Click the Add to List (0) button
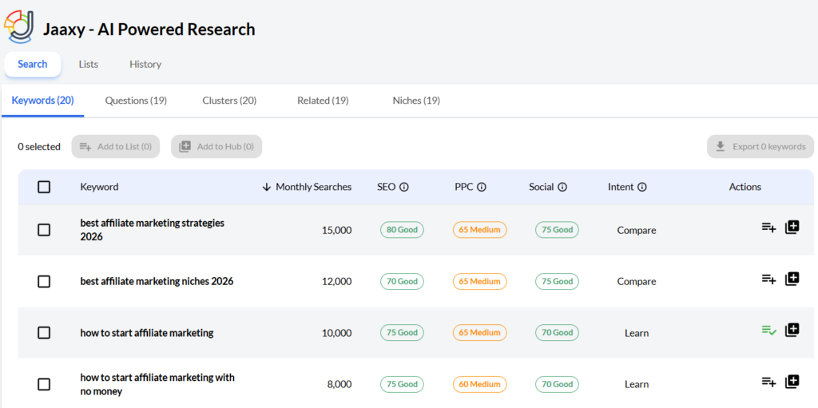The image size is (818, 408). click(116, 147)
